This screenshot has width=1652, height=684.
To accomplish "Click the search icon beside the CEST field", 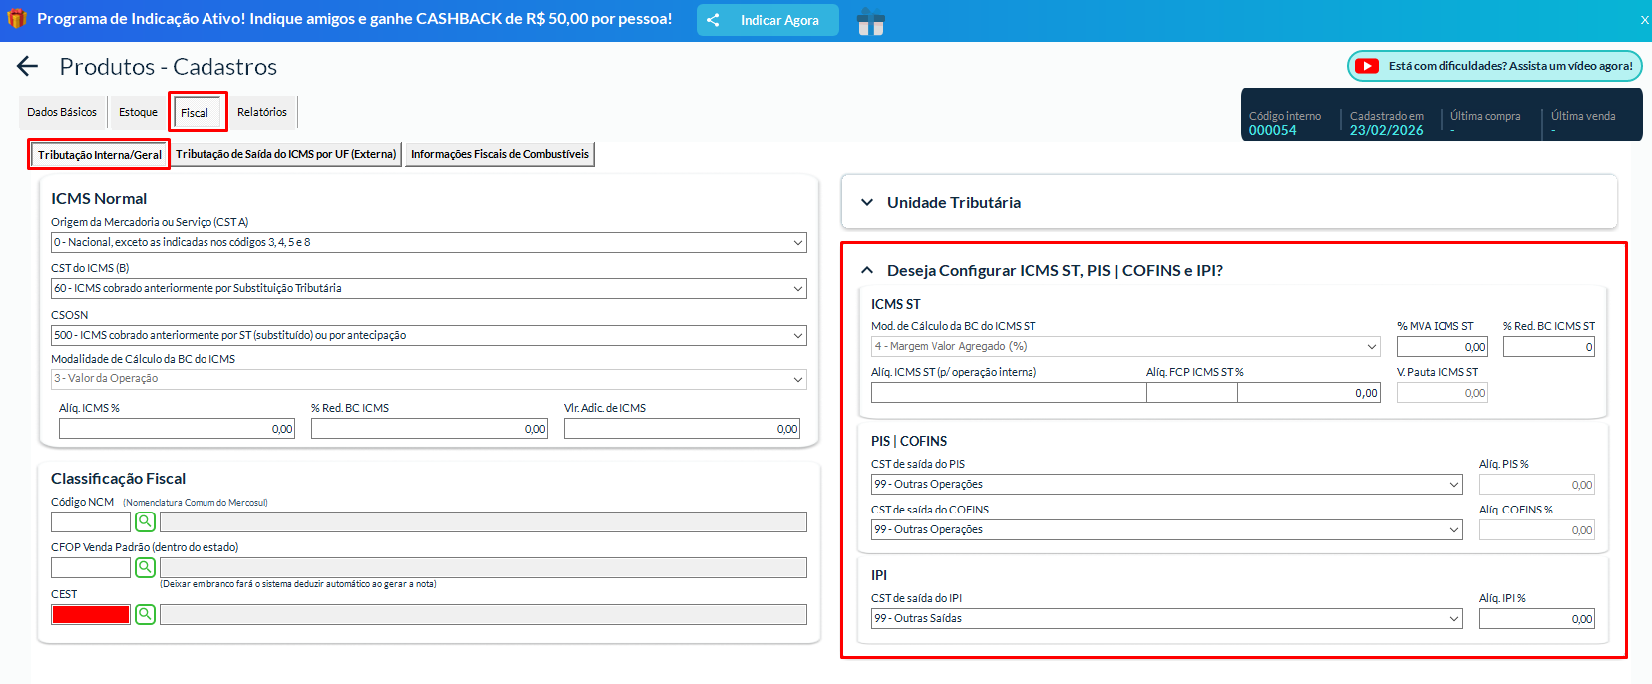I will [145, 614].
